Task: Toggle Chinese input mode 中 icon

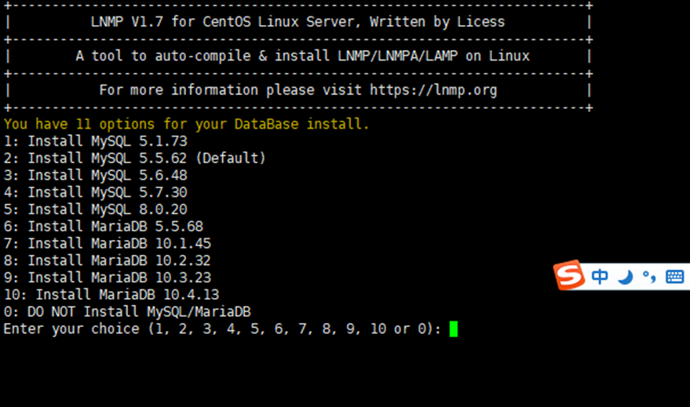Action: (x=600, y=277)
